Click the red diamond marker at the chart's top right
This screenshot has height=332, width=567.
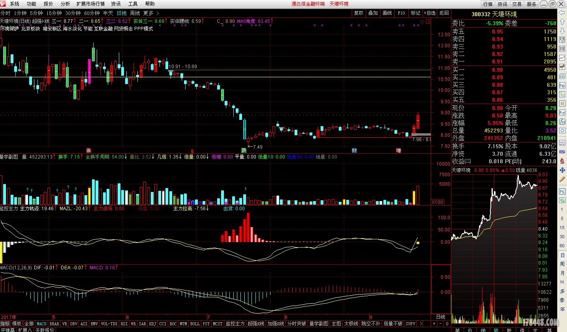[x=422, y=21]
